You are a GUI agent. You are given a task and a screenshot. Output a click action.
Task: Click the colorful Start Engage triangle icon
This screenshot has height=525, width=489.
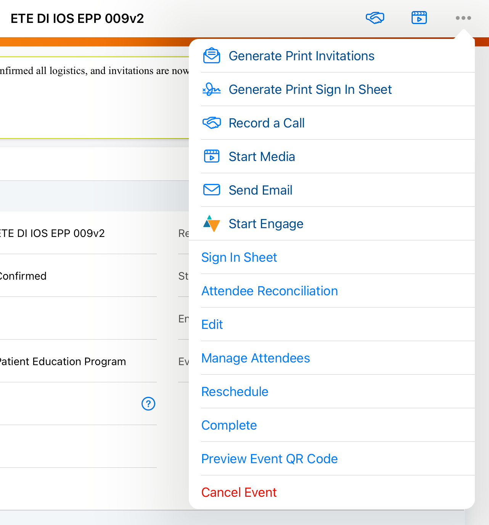coord(212,224)
